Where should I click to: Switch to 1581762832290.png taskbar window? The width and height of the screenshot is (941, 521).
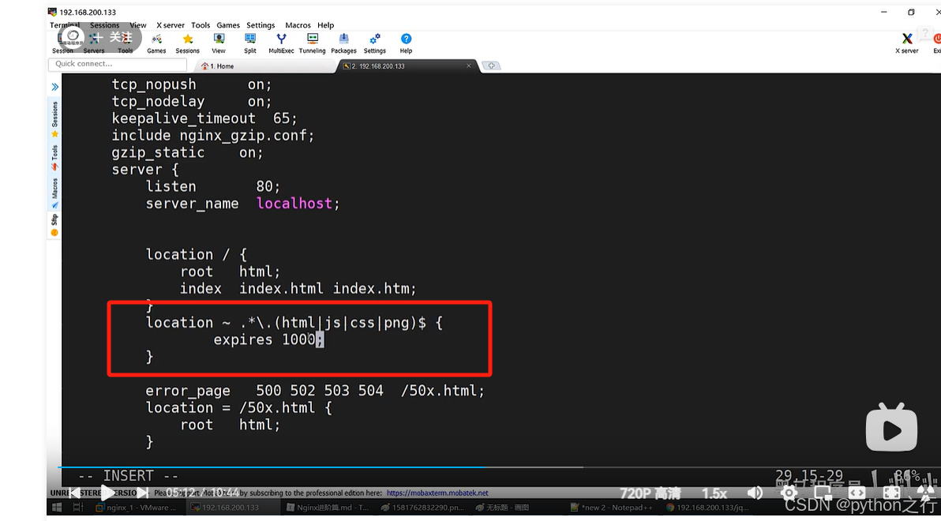(423, 508)
